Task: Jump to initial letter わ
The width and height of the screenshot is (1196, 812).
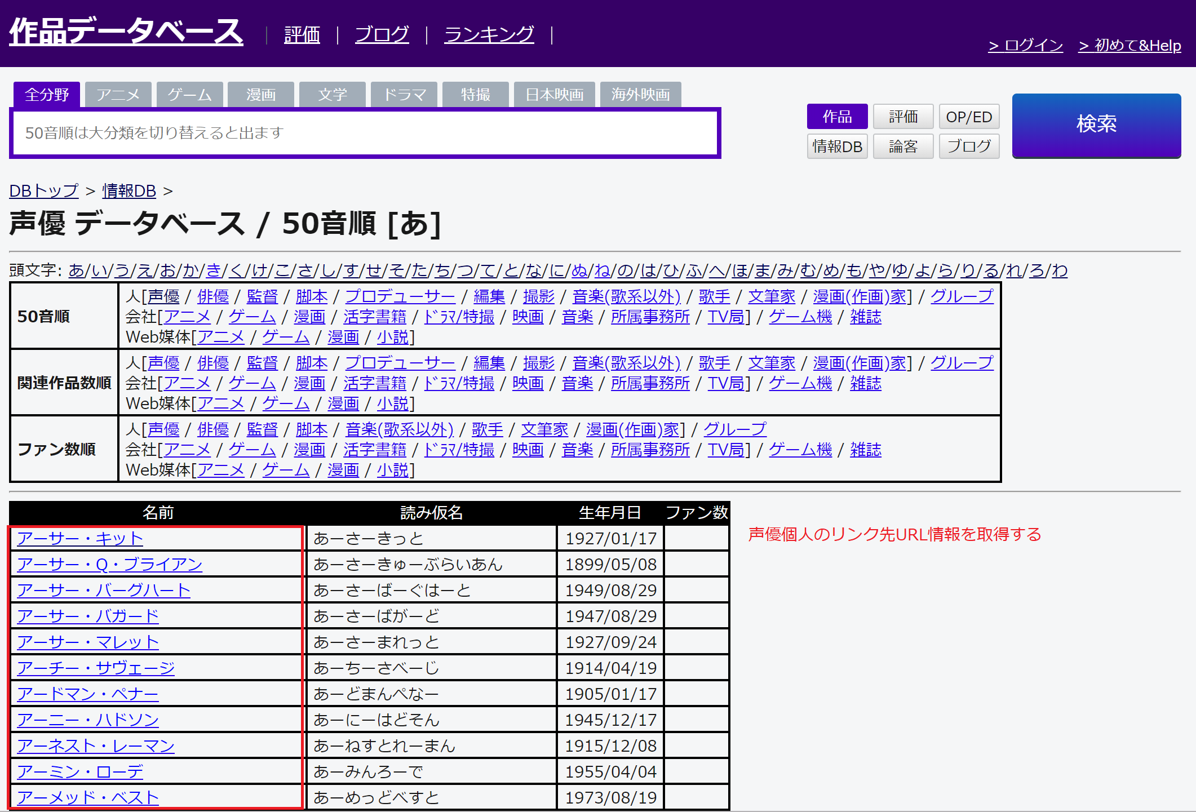Action: click(1060, 270)
